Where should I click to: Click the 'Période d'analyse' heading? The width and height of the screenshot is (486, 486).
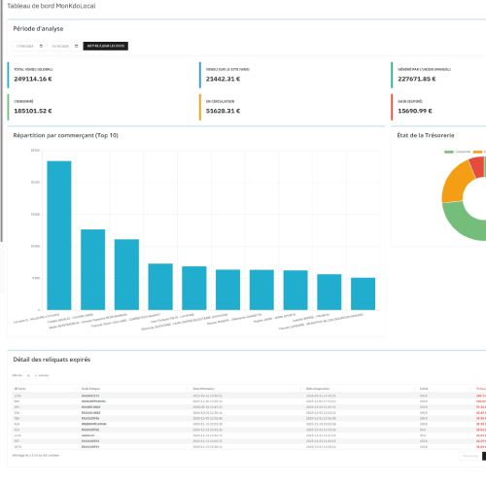pyautogui.click(x=38, y=29)
